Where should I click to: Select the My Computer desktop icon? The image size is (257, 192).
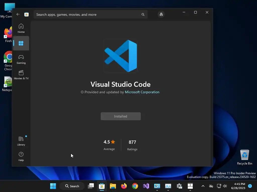(7, 10)
